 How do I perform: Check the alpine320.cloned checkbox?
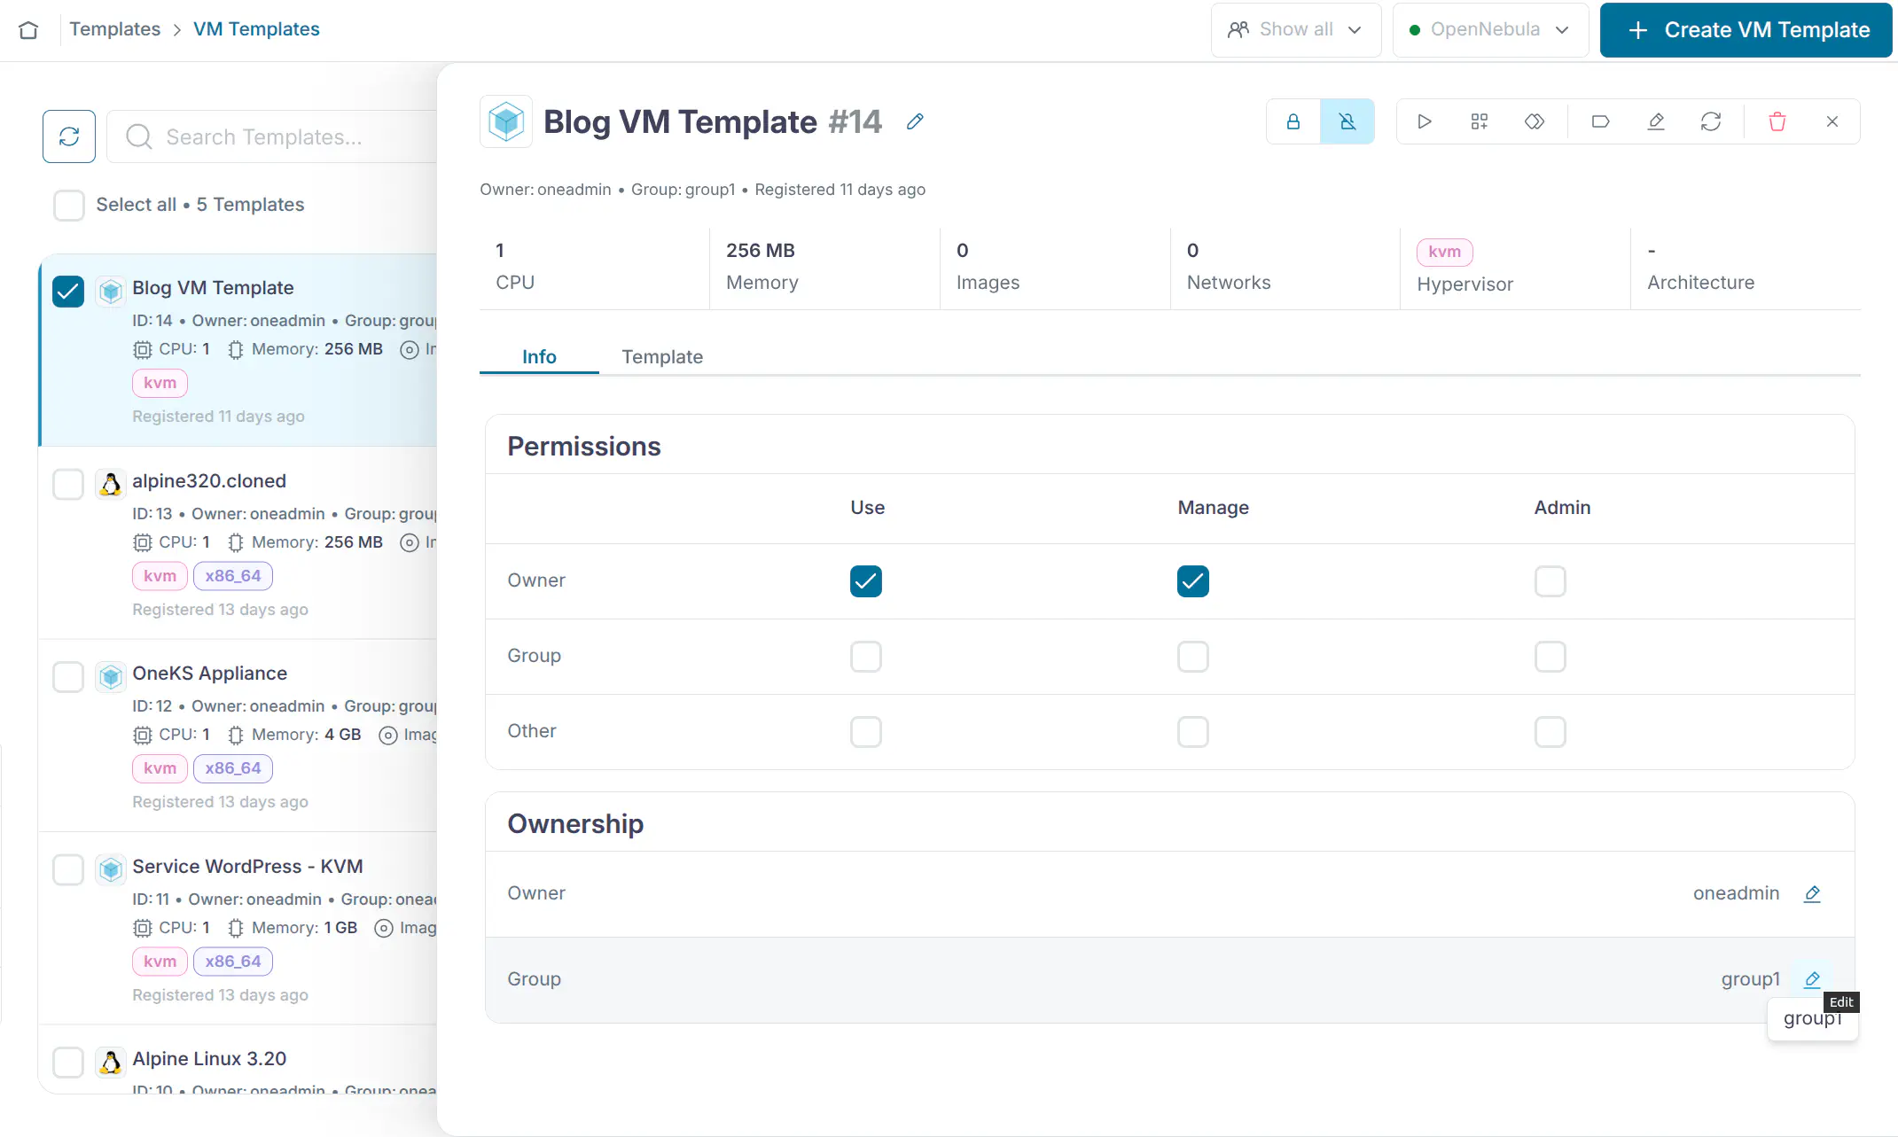[68, 484]
